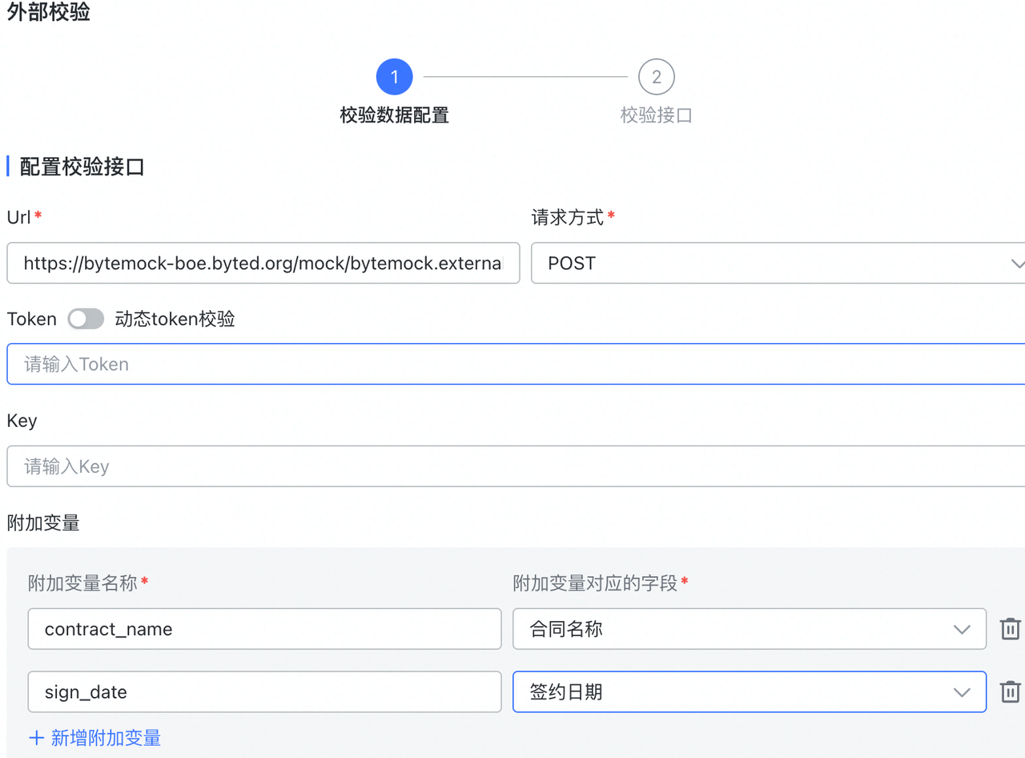Click the 动态token校验 label text
1025x758 pixels.
pos(175,319)
